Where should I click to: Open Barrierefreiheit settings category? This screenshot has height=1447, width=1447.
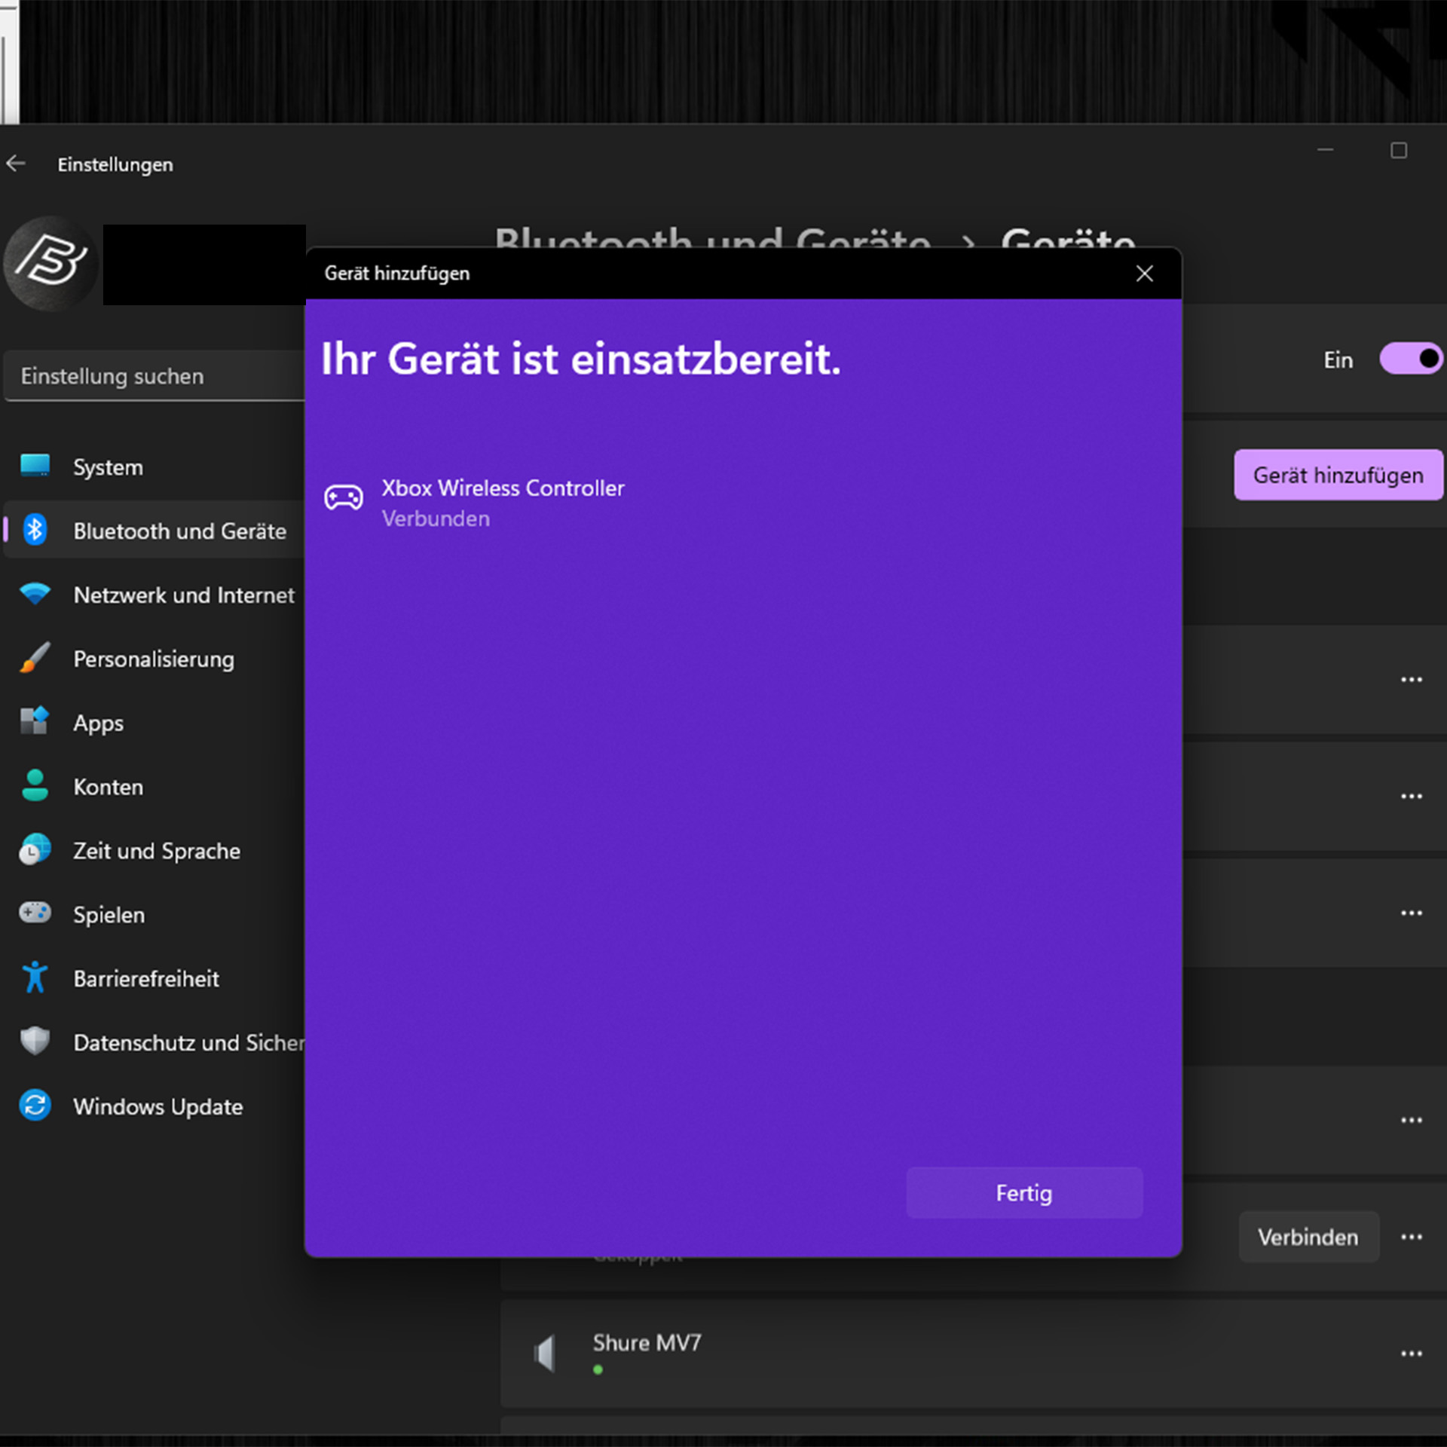(146, 978)
